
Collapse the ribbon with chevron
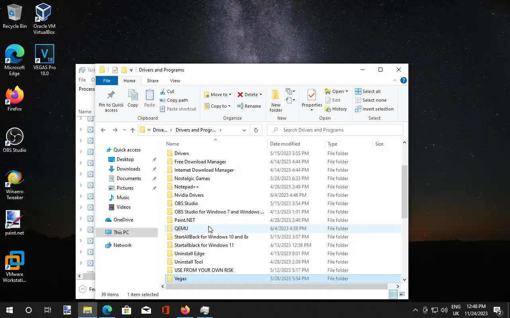tap(396, 80)
